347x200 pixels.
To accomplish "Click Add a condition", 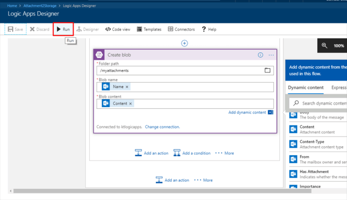I will pyautogui.click(x=192, y=153).
